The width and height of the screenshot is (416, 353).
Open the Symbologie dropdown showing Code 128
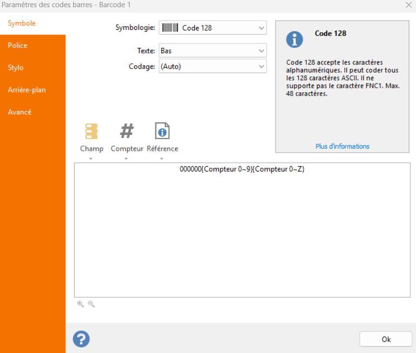213,28
